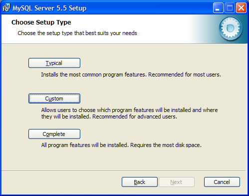Image resolution: width=249 pixels, height=196 pixels.
Task: Click the separator line above Back button
Action: 124,171
